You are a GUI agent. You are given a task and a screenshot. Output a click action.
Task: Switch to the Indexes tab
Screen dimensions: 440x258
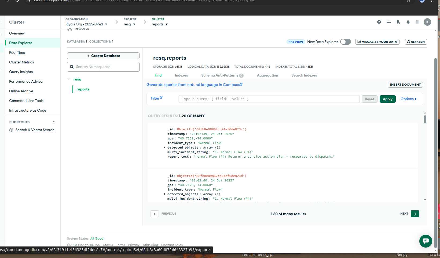tap(181, 75)
